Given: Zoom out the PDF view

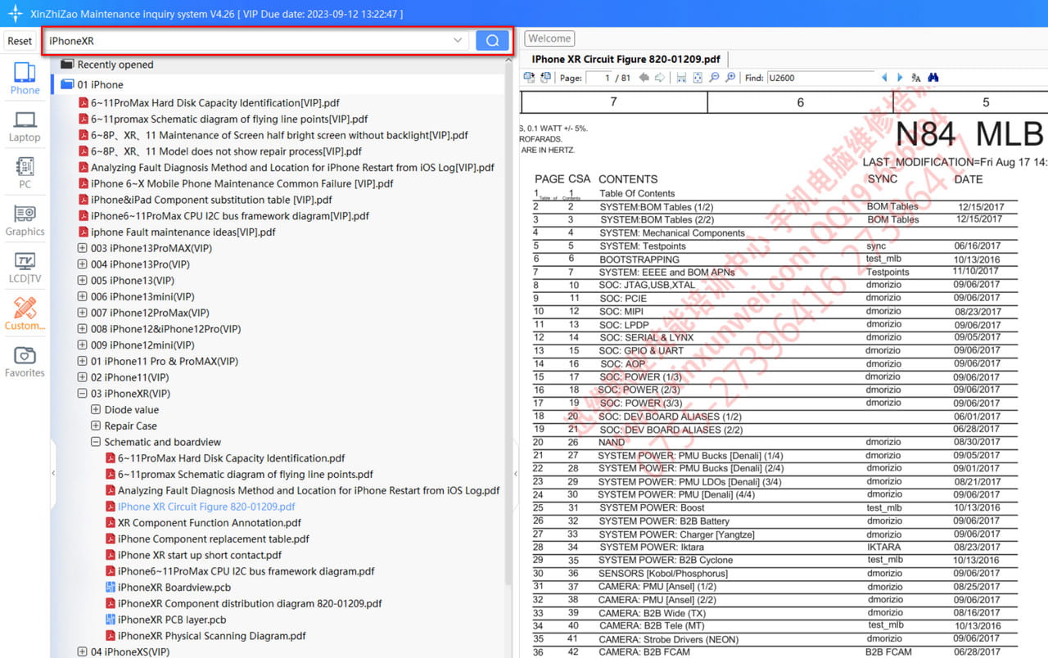Looking at the screenshot, I should pyautogui.click(x=714, y=78).
